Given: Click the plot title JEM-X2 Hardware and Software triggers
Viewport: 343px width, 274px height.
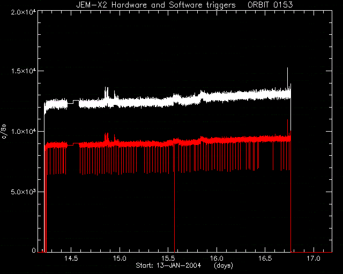Looking at the screenshot, I should pos(156,5).
